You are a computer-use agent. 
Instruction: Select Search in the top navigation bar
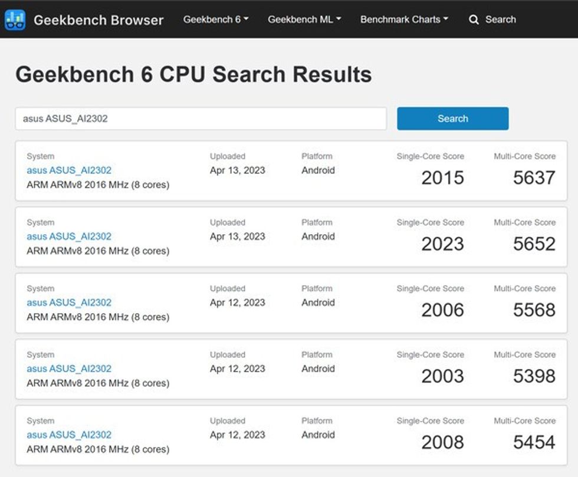[501, 19]
